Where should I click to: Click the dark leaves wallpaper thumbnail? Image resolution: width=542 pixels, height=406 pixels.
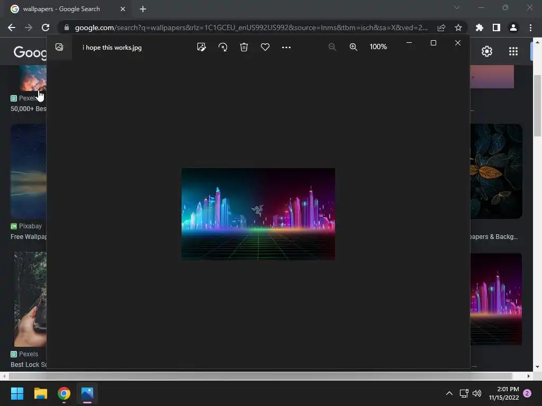pos(496,171)
